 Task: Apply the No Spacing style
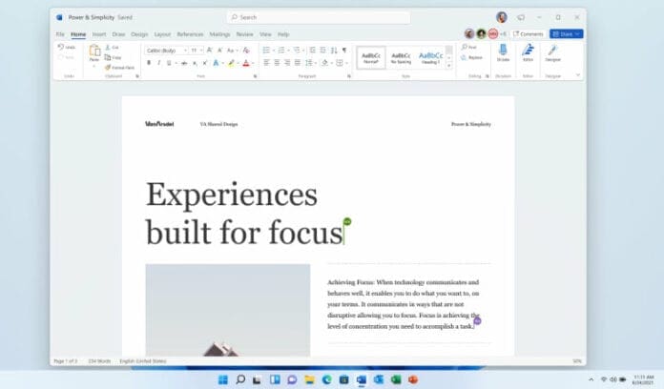click(x=401, y=58)
